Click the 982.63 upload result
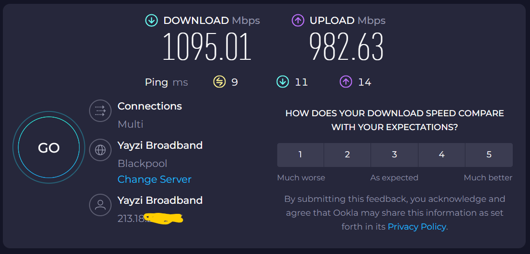The width and height of the screenshot is (530, 254). coord(347,47)
